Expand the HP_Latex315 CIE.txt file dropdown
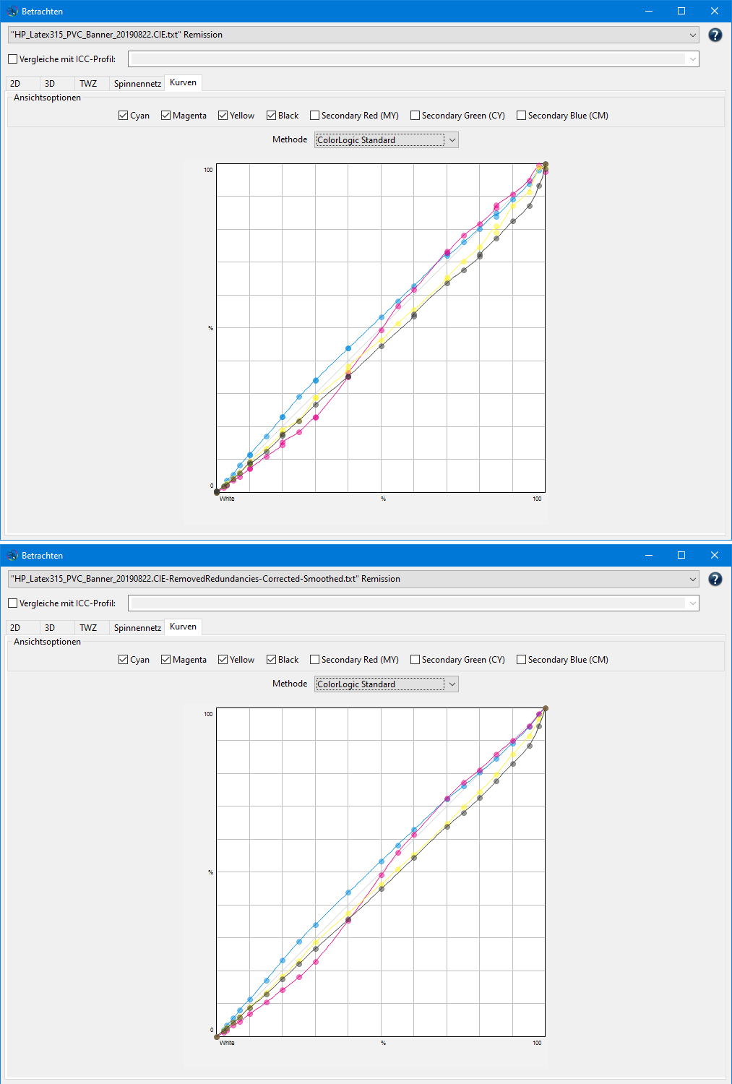This screenshot has width=732, height=1084. click(x=692, y=35)
